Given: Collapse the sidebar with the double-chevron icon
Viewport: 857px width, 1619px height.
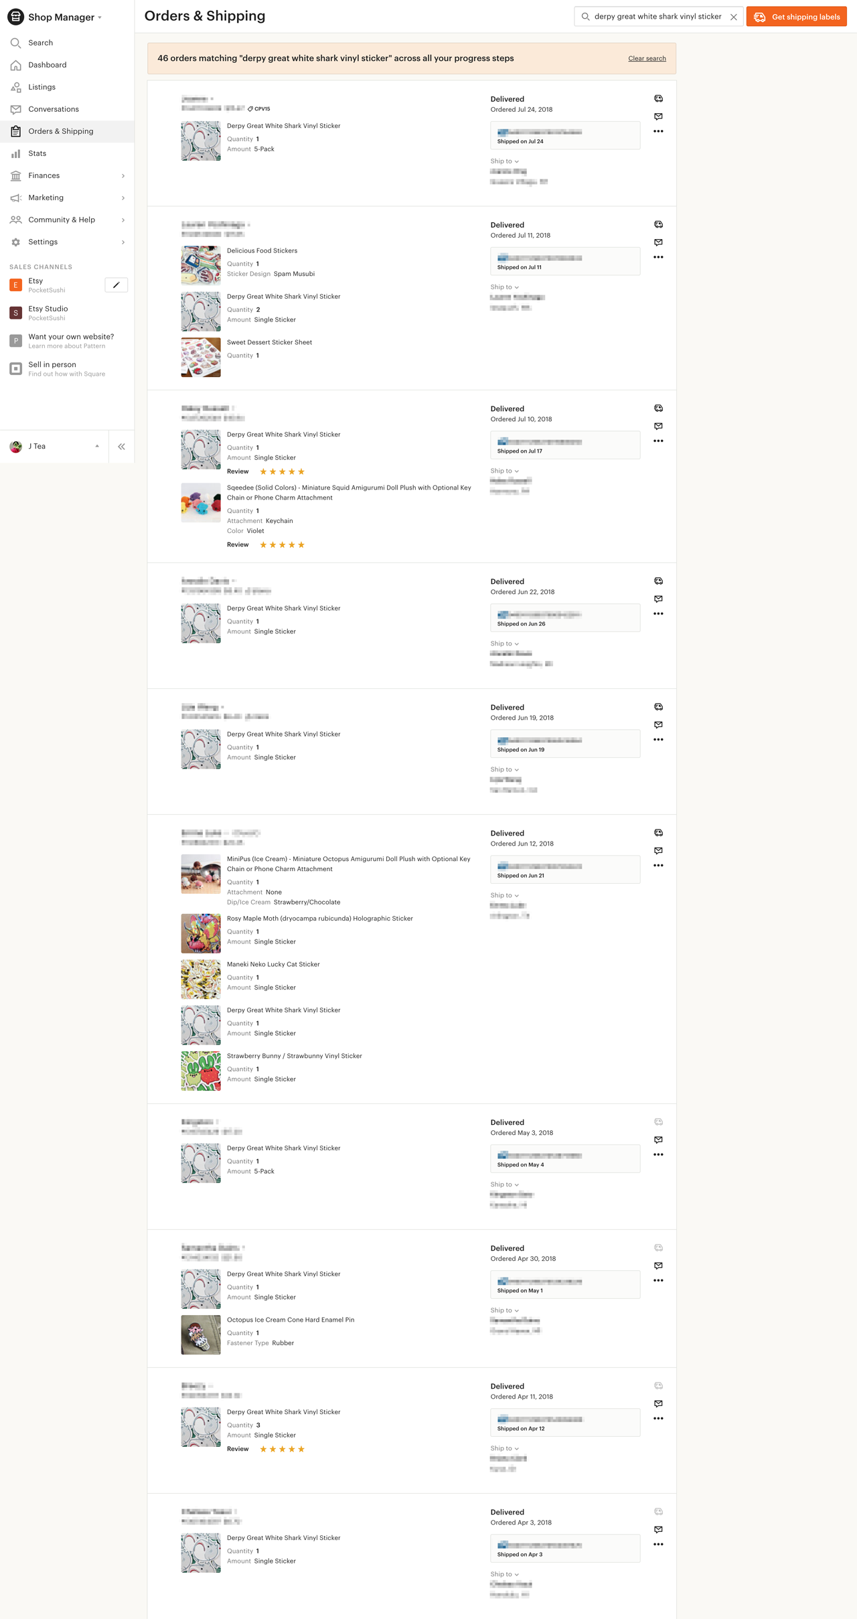Looking at the screenshot, I should click(x=121, y=447).
